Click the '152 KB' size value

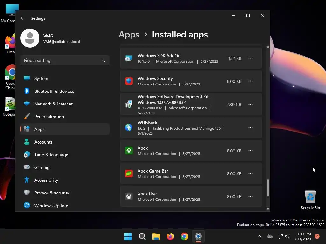pos(235,58)
